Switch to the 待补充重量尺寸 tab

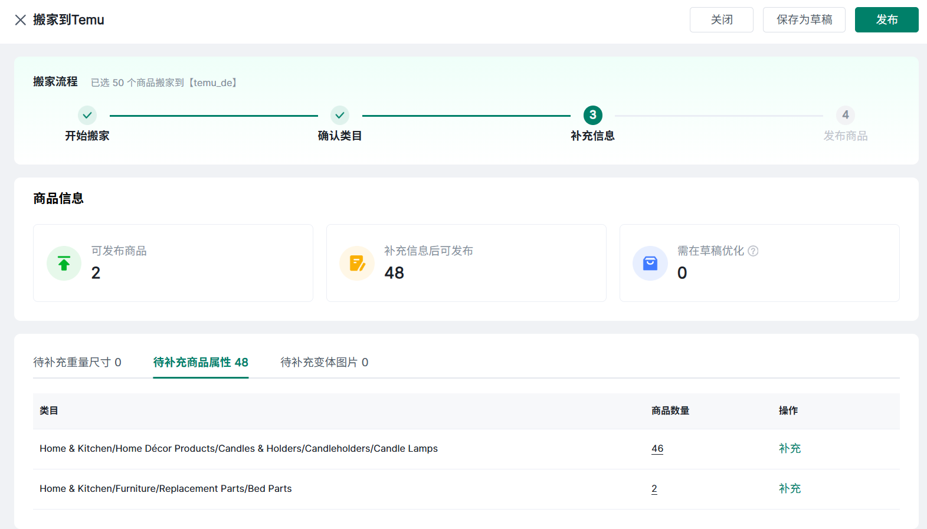coord(77,362)
